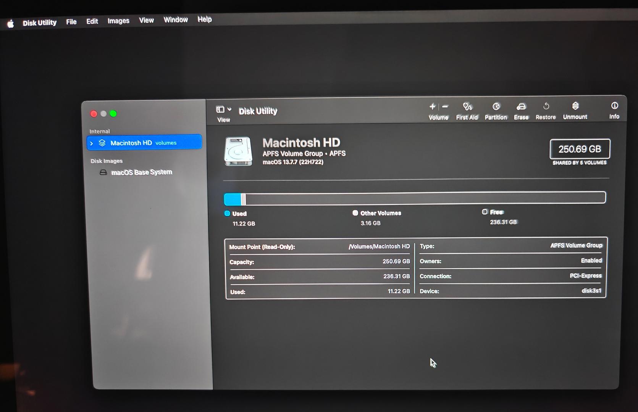Open the View options dropdown chevron
This screenshot has width=638, height=412.
(229, 109)
